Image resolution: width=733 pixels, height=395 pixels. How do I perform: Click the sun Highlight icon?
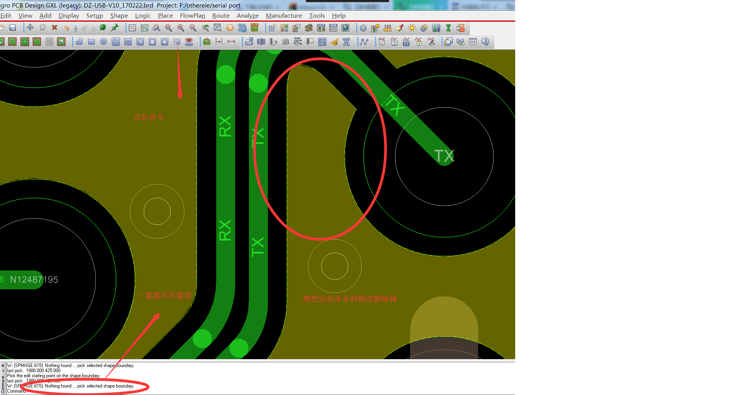[x=412, y=28]
